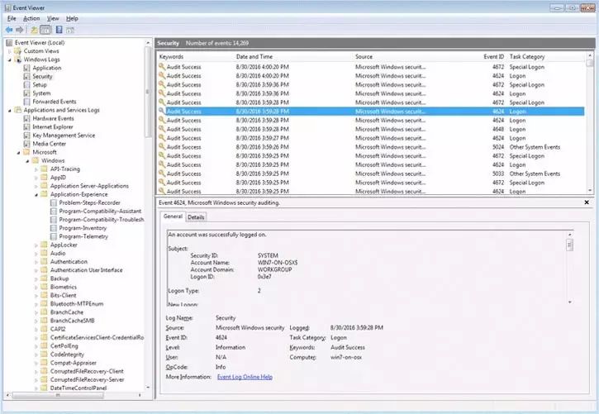
Task: Open the Action menu
Action: 31,17
